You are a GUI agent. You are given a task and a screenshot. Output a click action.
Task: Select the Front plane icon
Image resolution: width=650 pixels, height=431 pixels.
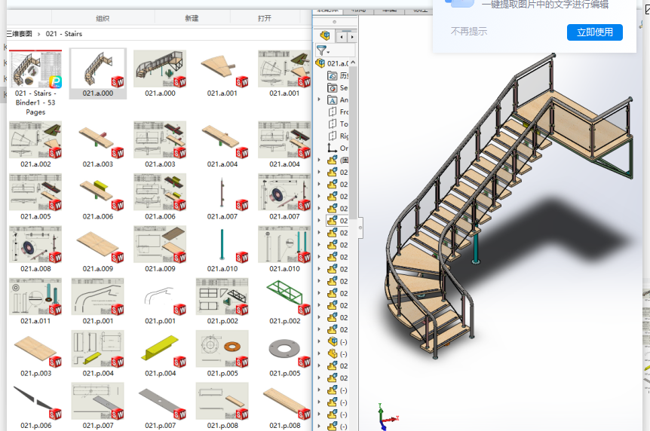pyautogui.click(x=332, y=112)
